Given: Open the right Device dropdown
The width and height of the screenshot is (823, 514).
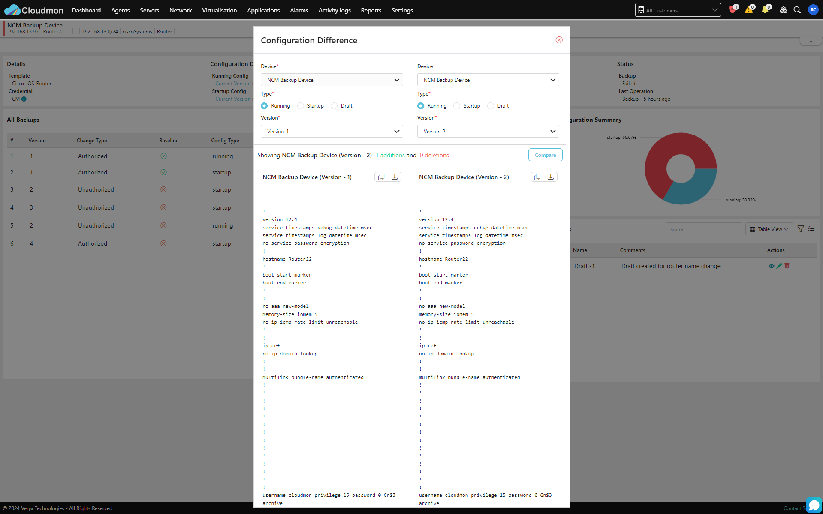Looking at the screenshot, I should [488, 80].
